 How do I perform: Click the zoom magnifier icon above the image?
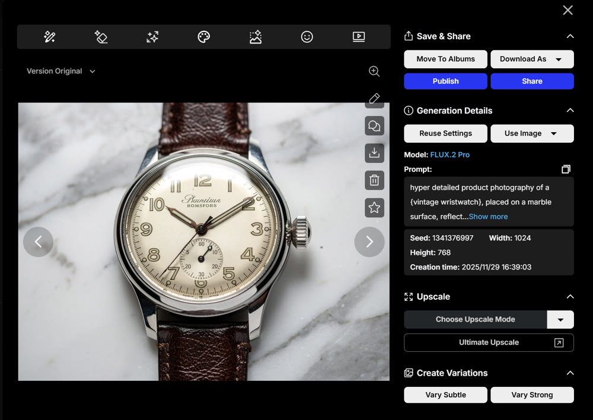374,71
